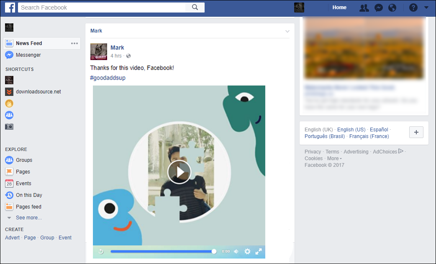Open Friend Requests icon

(364, 8)
